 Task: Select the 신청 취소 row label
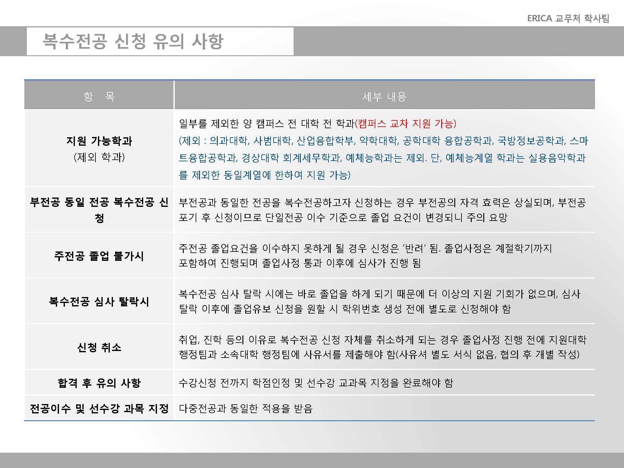(99, 347)
